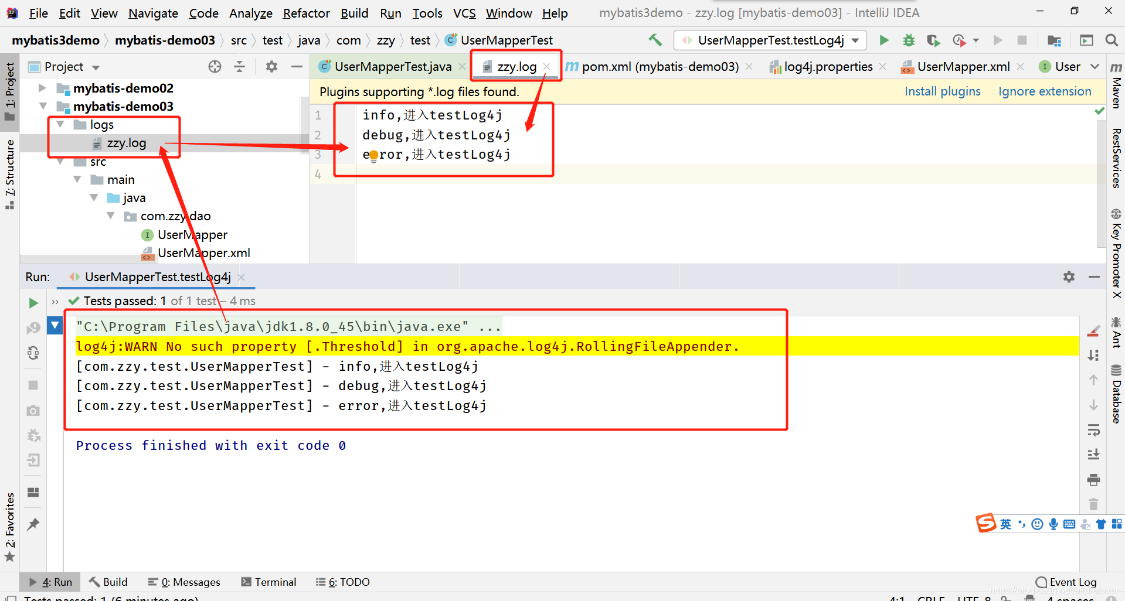Open Run panel settings gear
The width and height of the screenshot is (1125, 601).
(x=1069, y=276)
